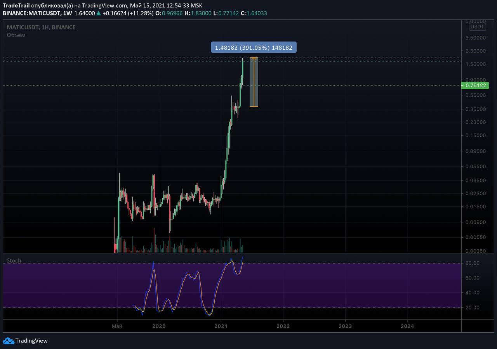
Task: Click the 1.50000 price axis label
Action: pyautogui.click(x=475, y=64)
